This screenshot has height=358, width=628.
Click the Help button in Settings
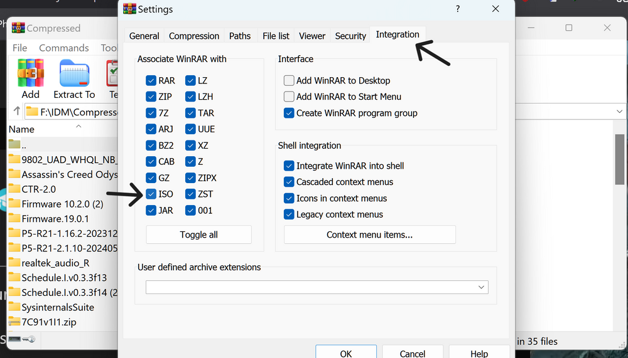479,352
